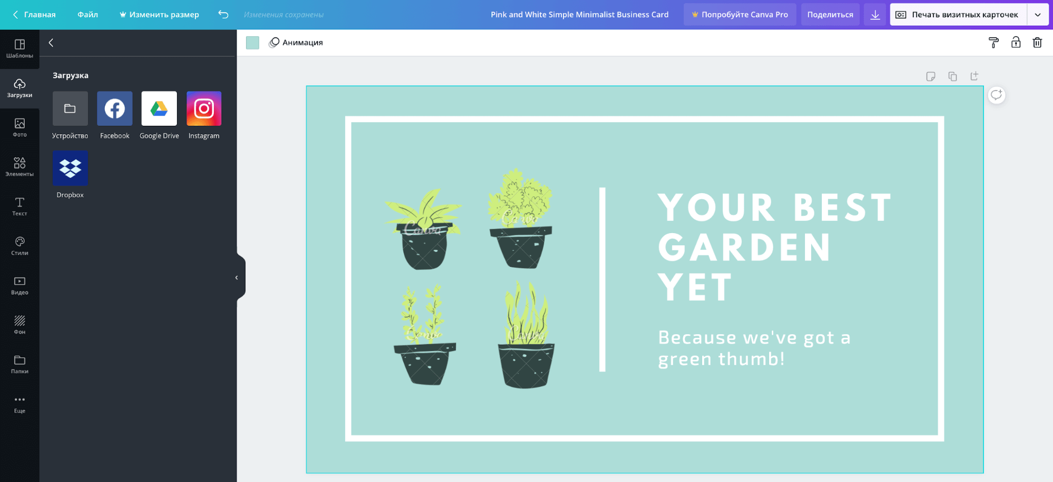Select the YOUR BEST GARDEN YET heading
This screenshot has width=1053, height=482.
774,247
